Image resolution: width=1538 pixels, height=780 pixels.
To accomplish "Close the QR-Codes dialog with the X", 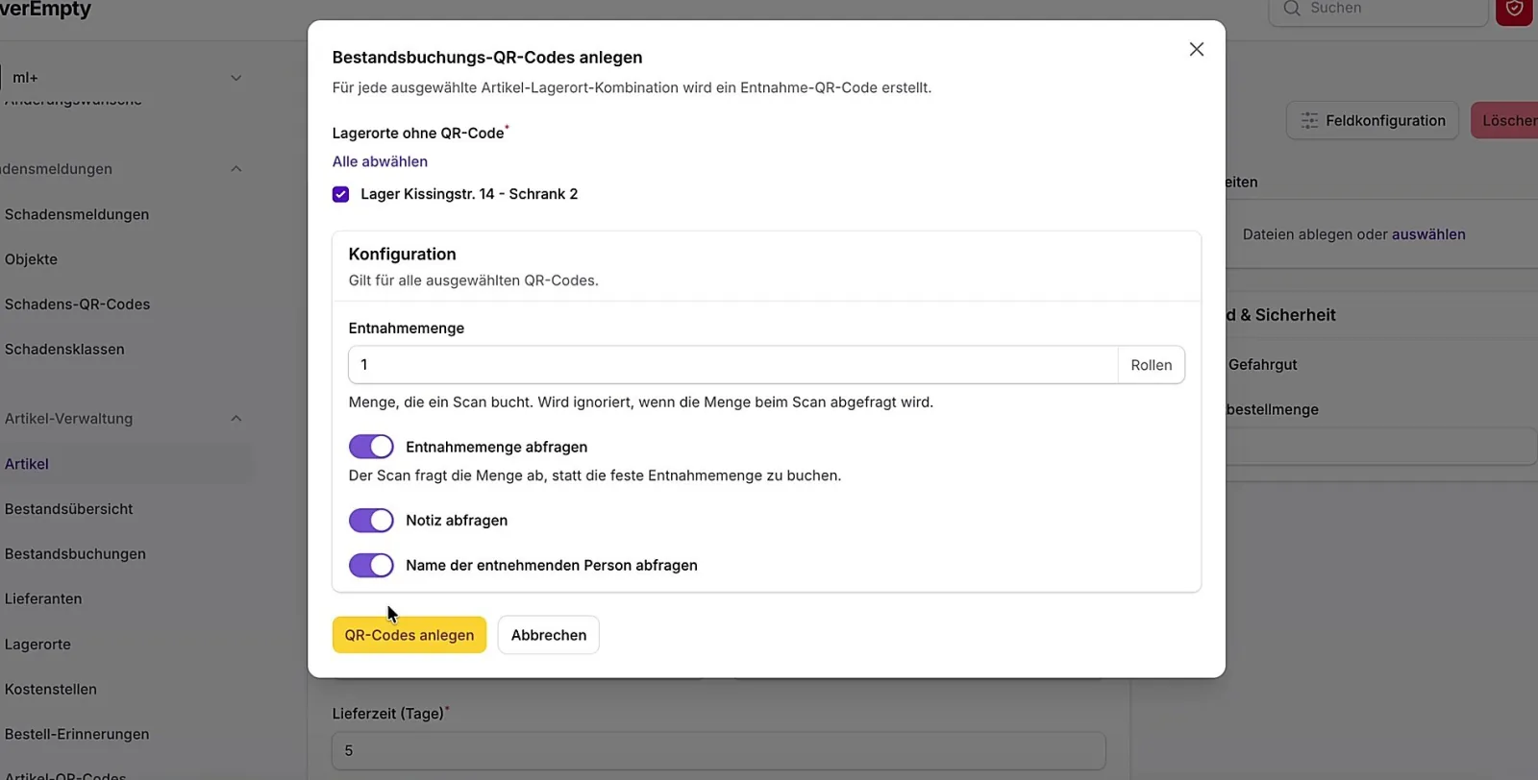I will point(1196,49).
